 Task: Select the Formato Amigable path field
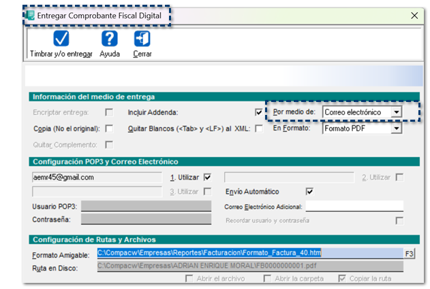(249, 253)
